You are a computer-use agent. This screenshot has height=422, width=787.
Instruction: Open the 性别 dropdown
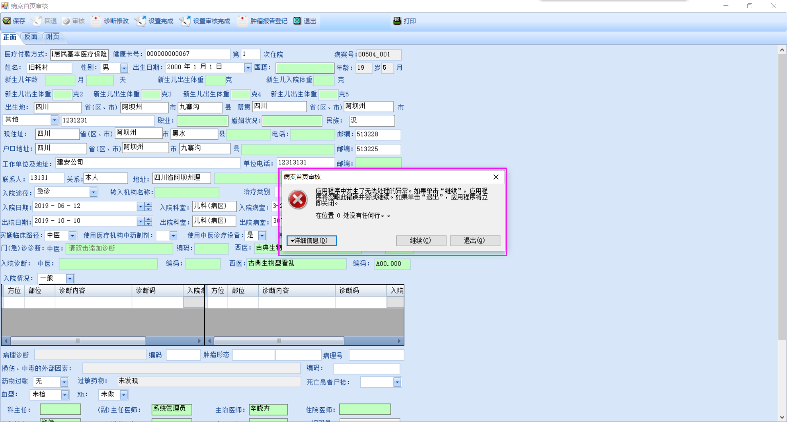pyautogui.click(x=124, y=68)
